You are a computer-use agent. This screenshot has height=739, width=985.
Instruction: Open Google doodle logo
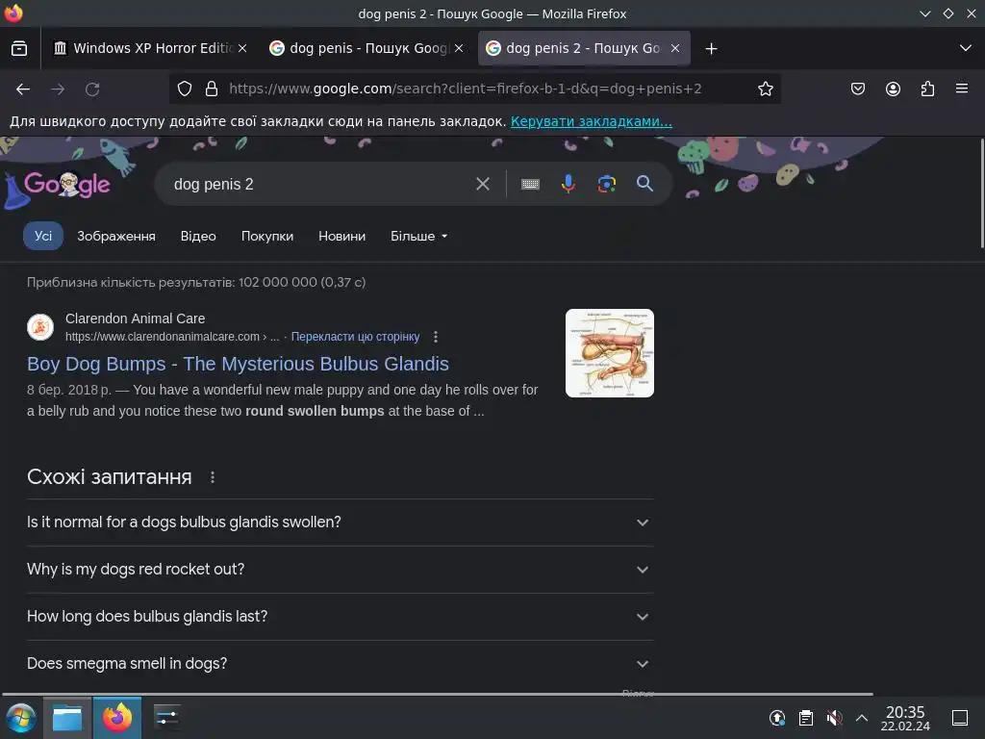point(66,184)
